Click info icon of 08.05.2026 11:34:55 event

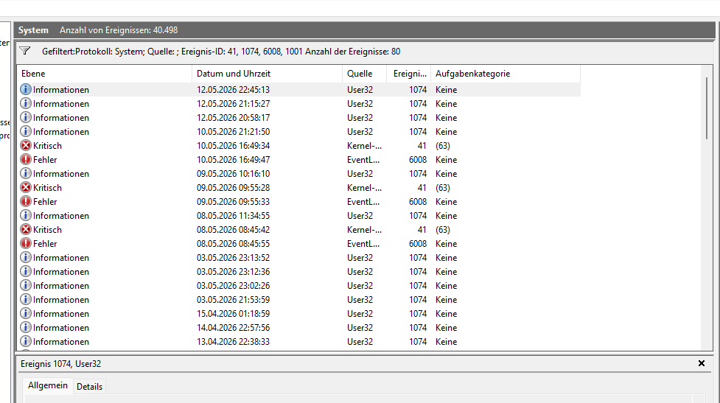tap(26, 216)
